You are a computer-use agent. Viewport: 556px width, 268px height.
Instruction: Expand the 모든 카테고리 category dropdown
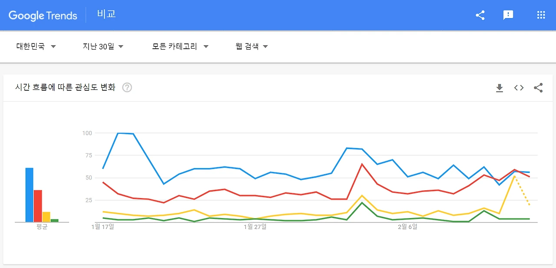click(180, 46)
